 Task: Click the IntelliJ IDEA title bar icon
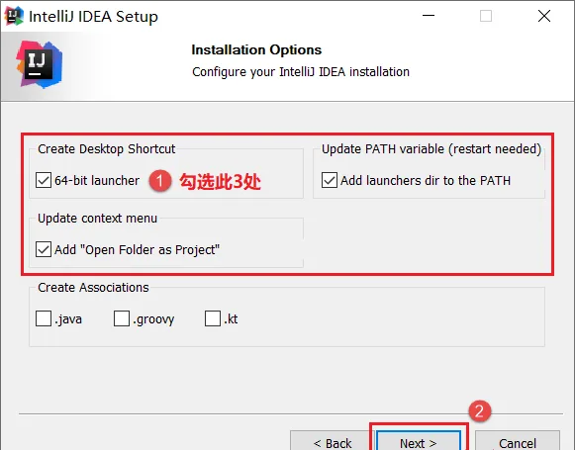point(14,16)
